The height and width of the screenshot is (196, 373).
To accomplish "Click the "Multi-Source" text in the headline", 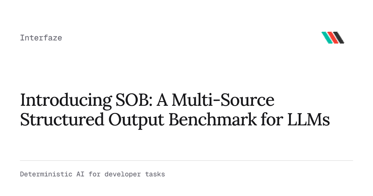I will click(223, 100).
